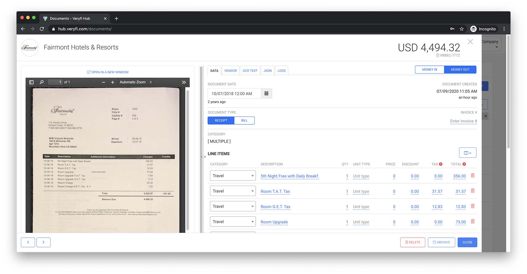Click the Enter invoice # field

point(463,121)
